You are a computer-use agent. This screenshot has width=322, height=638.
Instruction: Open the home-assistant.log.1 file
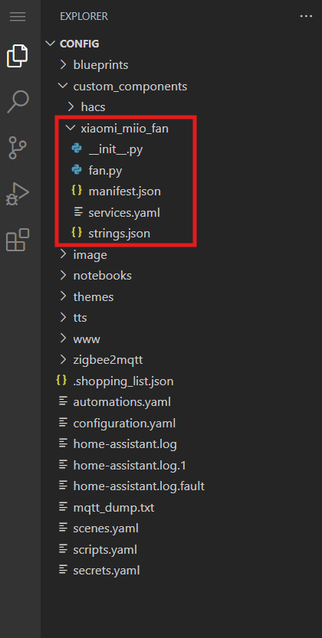(x=130, y=465)
